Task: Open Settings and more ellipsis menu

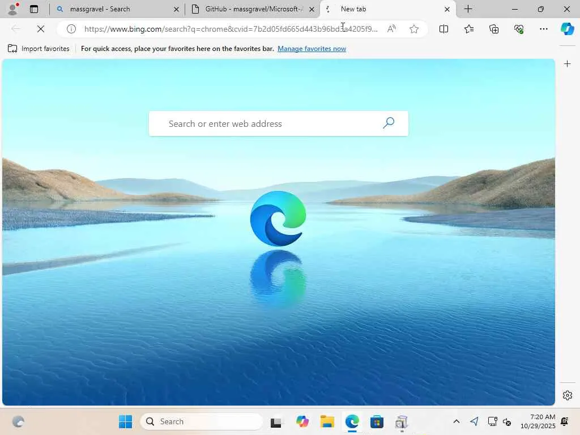Action: tap(543, 29)
